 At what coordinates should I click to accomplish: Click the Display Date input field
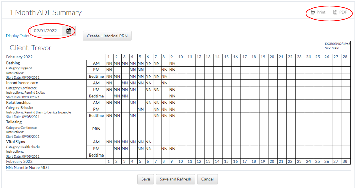[x=46, y=31]
